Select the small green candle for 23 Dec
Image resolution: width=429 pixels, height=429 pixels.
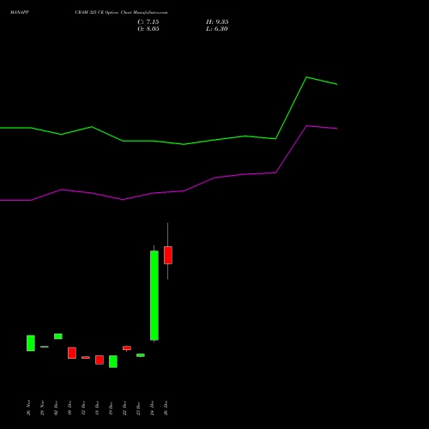tap(141, 355)
